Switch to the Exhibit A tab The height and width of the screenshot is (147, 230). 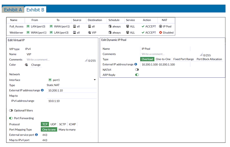(x=13, y=10)
